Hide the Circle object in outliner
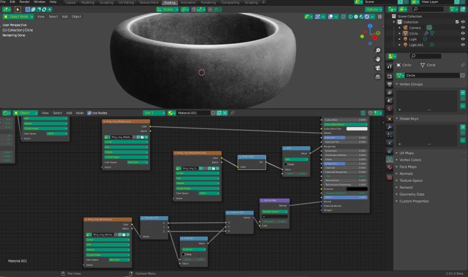The height and width of the screenshot is (277, 468). coord(463,33)
